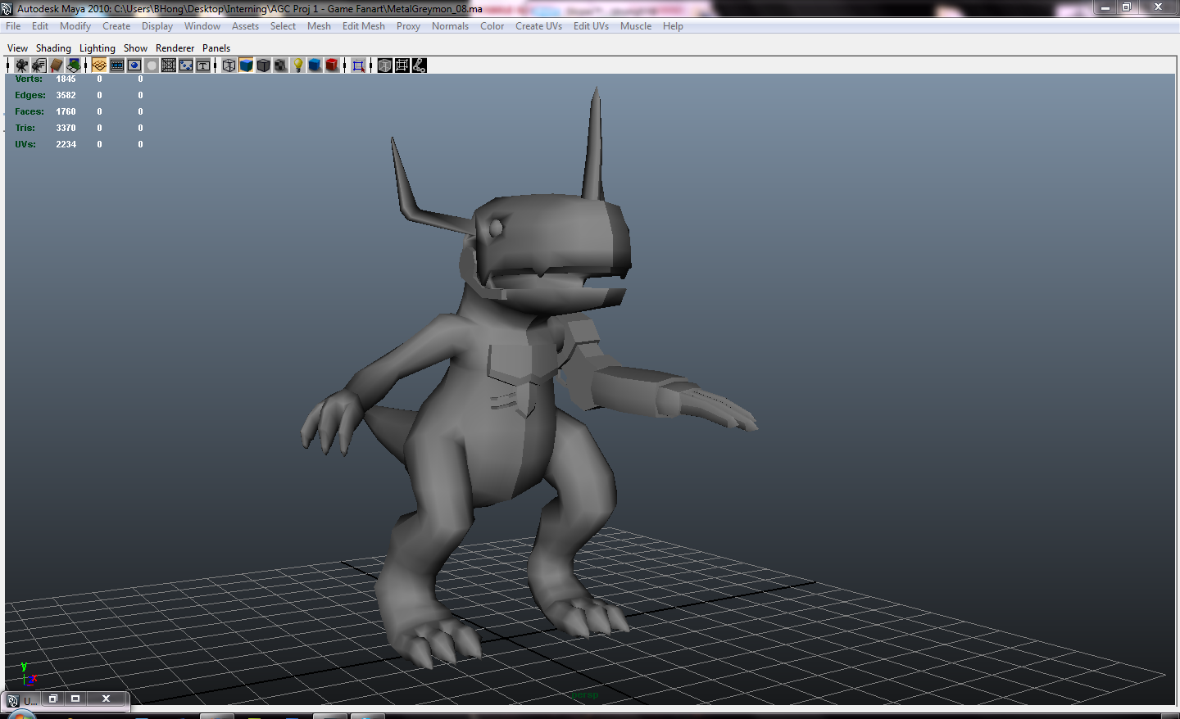Open the Edit menu in main menu bar

coord(40,26)
